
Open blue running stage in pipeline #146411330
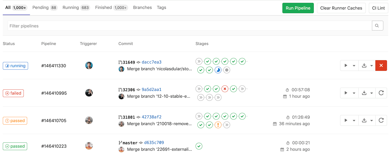click(x=218, y=70)
